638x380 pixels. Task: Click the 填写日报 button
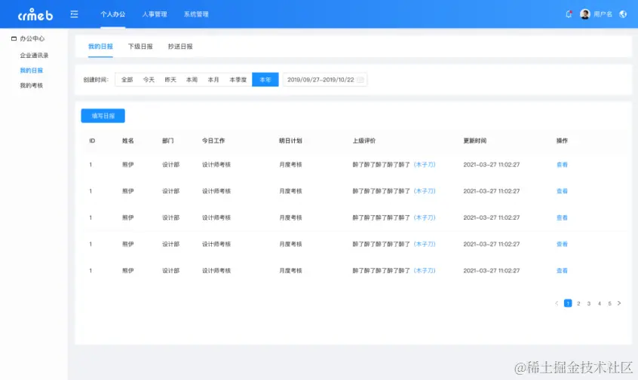(x=103, y=116)
